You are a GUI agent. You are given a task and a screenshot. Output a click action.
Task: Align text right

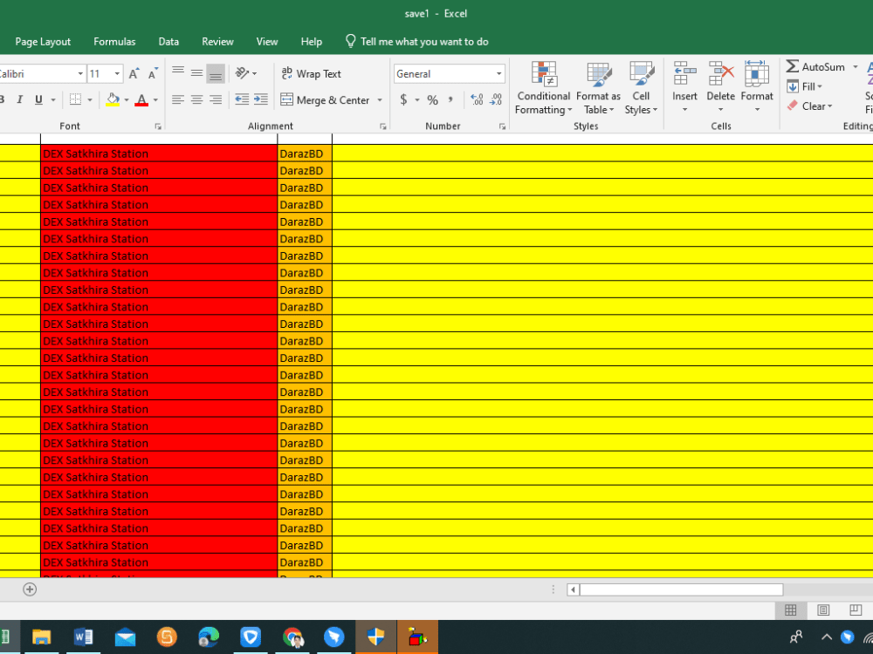tap(216, 99)
